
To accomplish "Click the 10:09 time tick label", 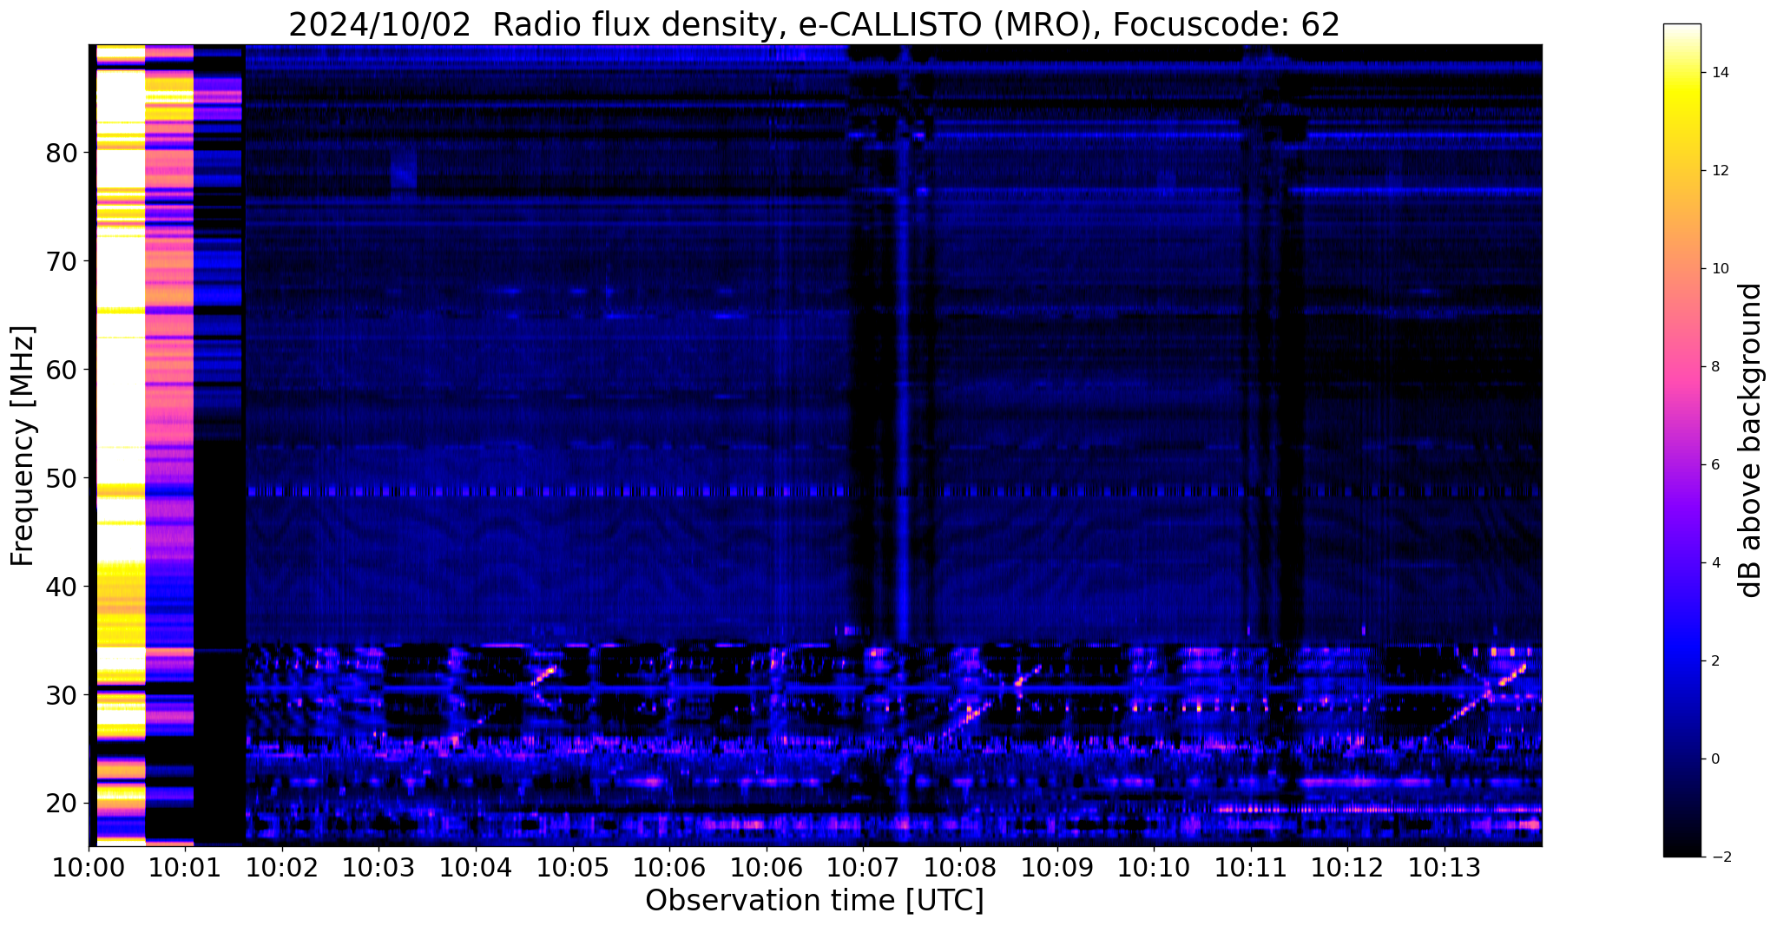I will pos(1057,867).
